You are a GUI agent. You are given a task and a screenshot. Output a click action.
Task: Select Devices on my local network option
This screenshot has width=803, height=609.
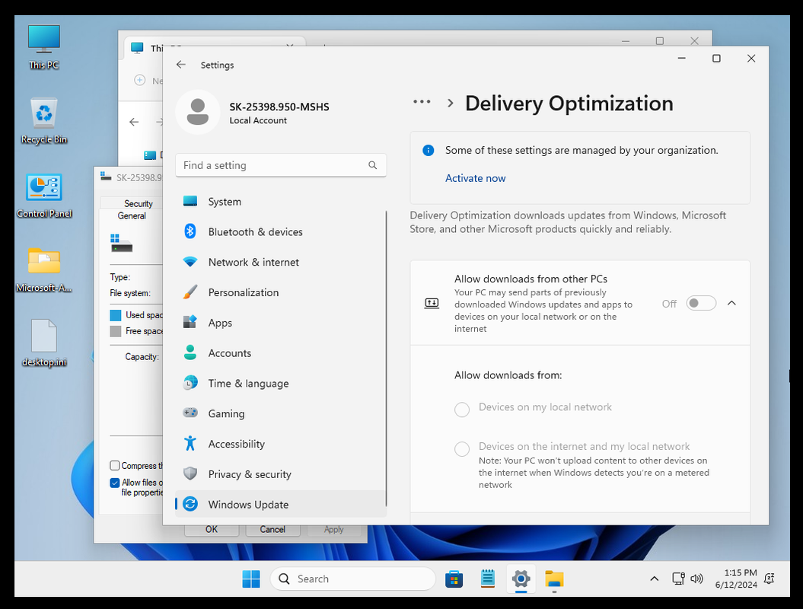tap(462, 410)
